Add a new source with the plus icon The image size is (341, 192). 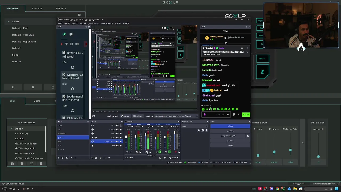[92, 158]
